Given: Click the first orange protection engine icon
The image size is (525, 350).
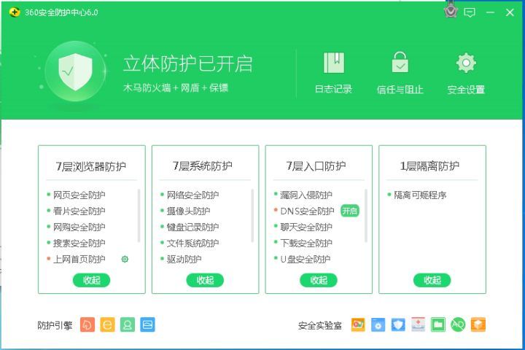Looking at the screenshot, I should [x=87, y=325].
